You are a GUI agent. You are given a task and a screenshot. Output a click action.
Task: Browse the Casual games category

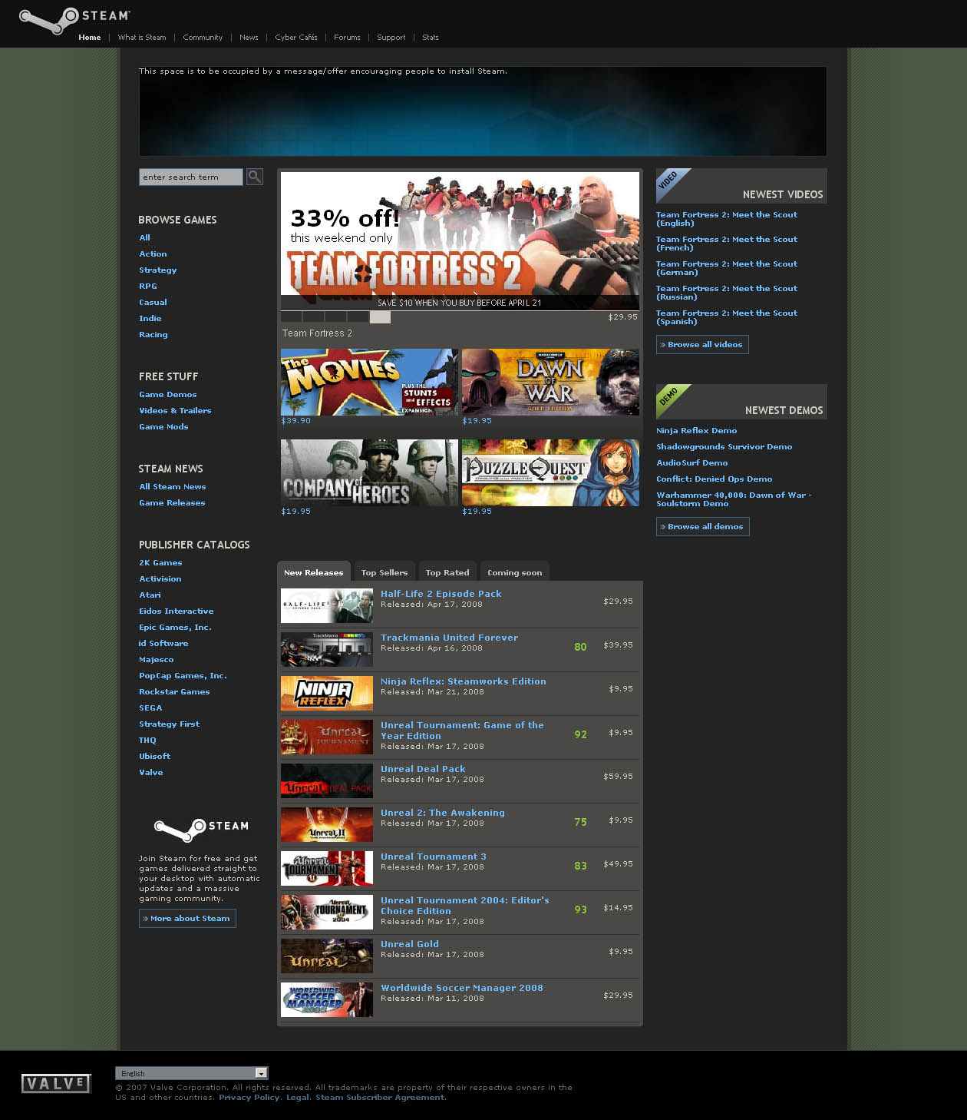[153, 303]
